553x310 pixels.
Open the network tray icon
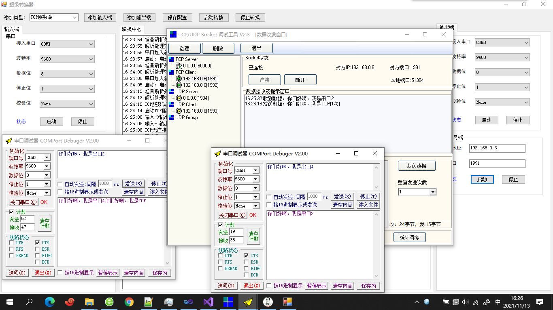pyautogui.click(x=476, y=302)
